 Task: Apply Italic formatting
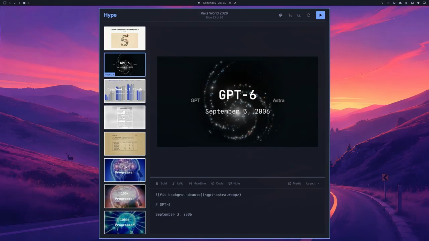coord(178,183)
